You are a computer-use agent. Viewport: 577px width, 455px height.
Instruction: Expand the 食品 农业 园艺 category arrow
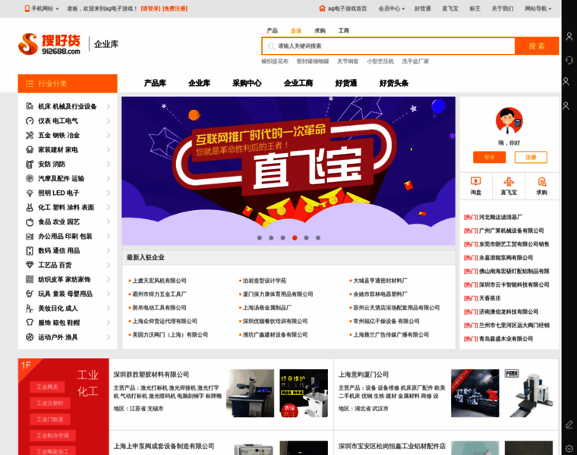pyautogui.click(x=109, y=222)
